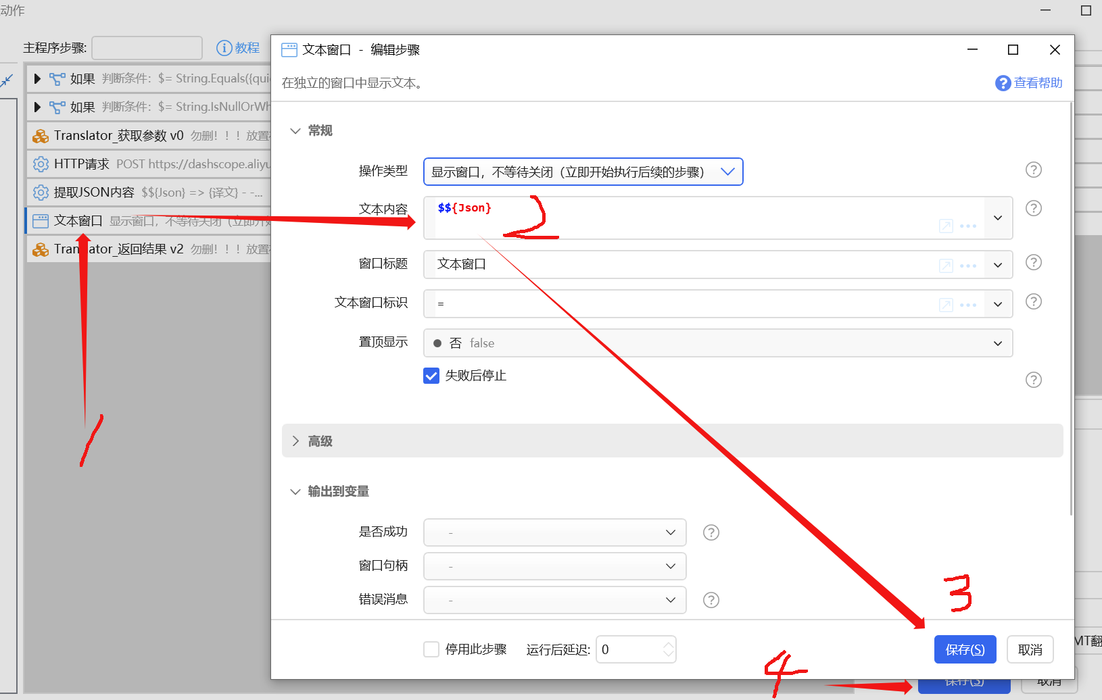Click the 教程 info icon
This screenshot has width=1102, height=700.
[224, 48]
